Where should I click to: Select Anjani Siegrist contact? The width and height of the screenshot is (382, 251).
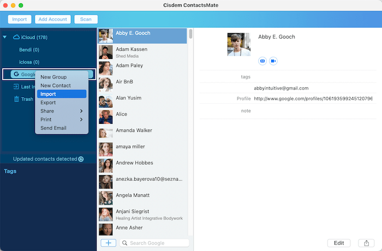click(x=143, y=214)
